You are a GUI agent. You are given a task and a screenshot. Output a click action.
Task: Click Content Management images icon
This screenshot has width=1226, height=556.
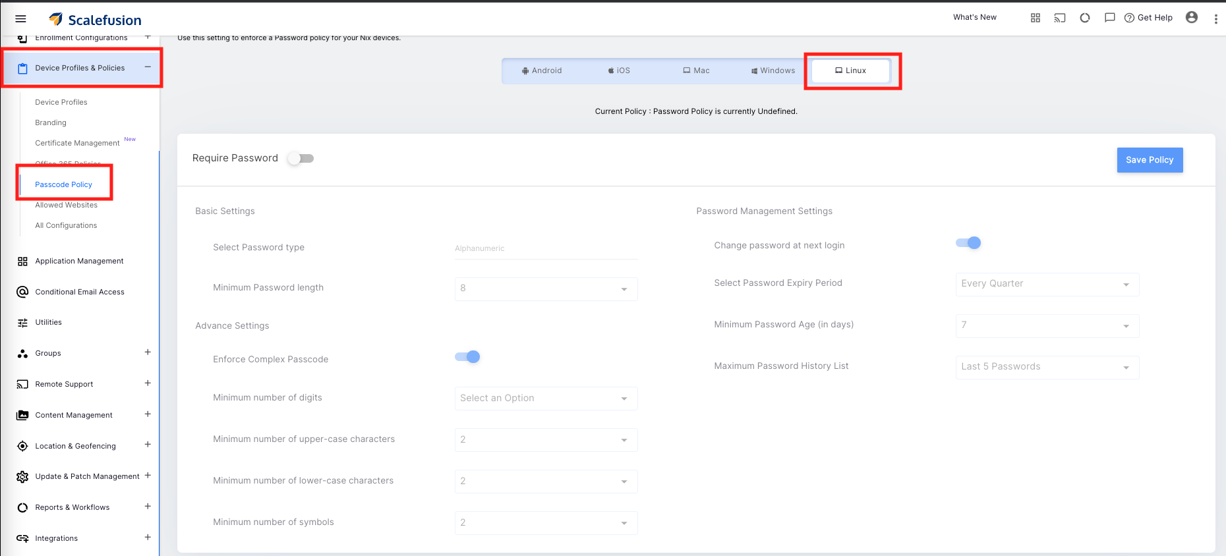coord(22,415)
